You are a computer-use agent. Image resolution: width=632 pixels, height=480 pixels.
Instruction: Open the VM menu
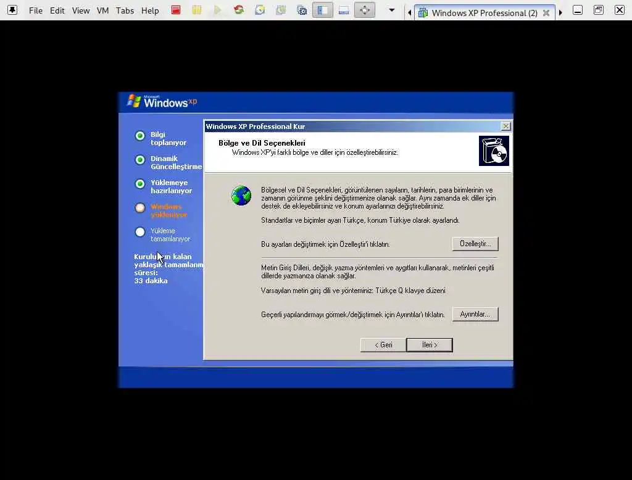(x=103, y=10)
